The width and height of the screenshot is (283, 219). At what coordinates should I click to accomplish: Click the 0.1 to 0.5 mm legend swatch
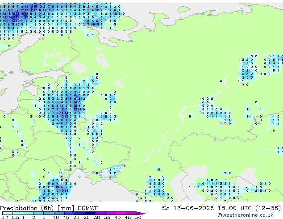click(8, 213)
